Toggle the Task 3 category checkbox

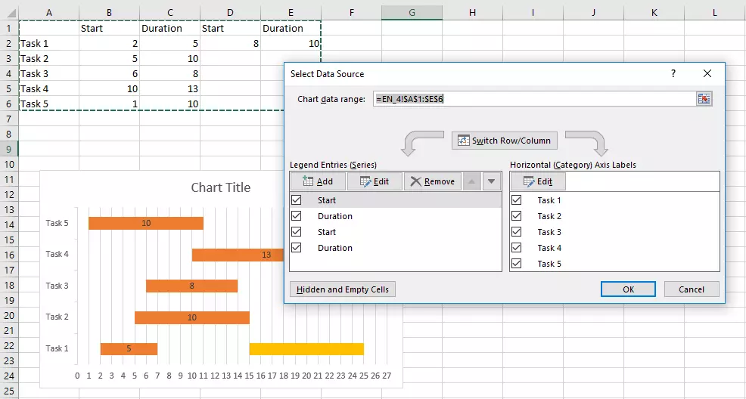tap(517, 232)
